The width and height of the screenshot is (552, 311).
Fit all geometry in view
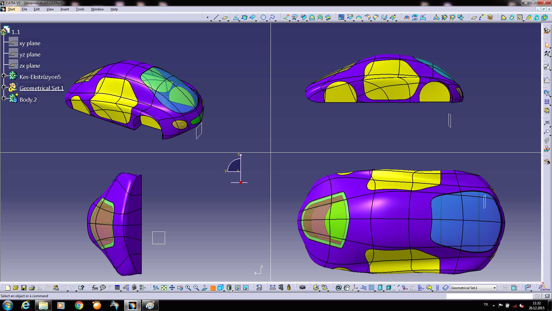pos(164,288)
